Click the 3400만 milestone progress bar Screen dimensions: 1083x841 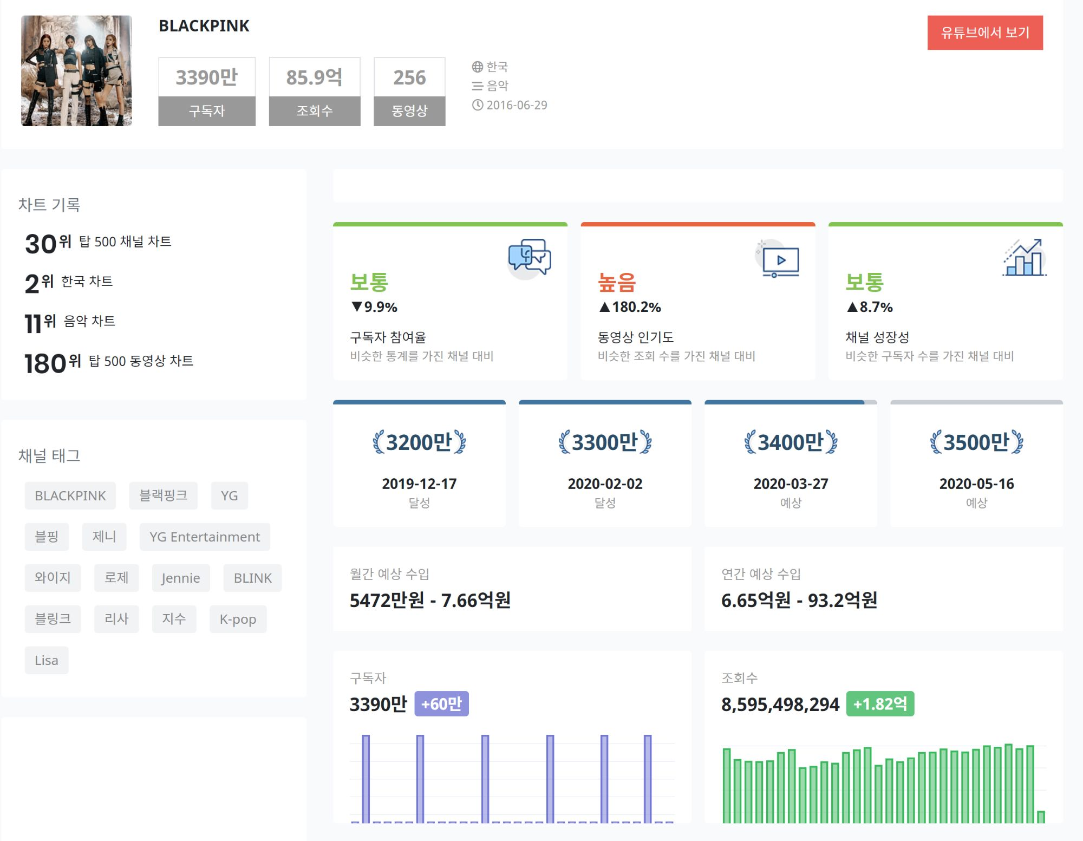click(x=791, y=402)
